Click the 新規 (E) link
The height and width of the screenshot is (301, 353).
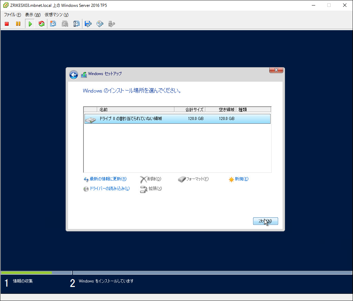point(241,179)
